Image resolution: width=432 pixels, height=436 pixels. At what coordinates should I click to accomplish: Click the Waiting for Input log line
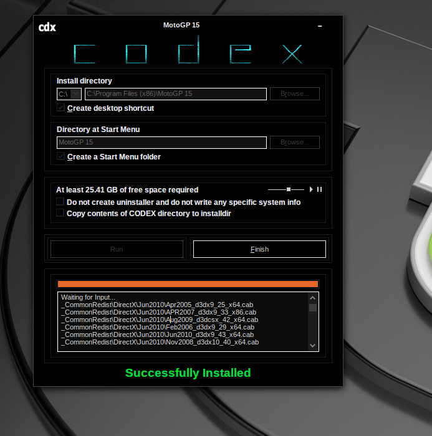point(88,297)
